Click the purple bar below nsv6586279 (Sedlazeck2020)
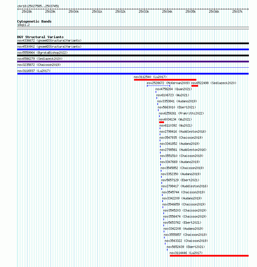This screenshot has height=267, width=257. click(133, 62)
